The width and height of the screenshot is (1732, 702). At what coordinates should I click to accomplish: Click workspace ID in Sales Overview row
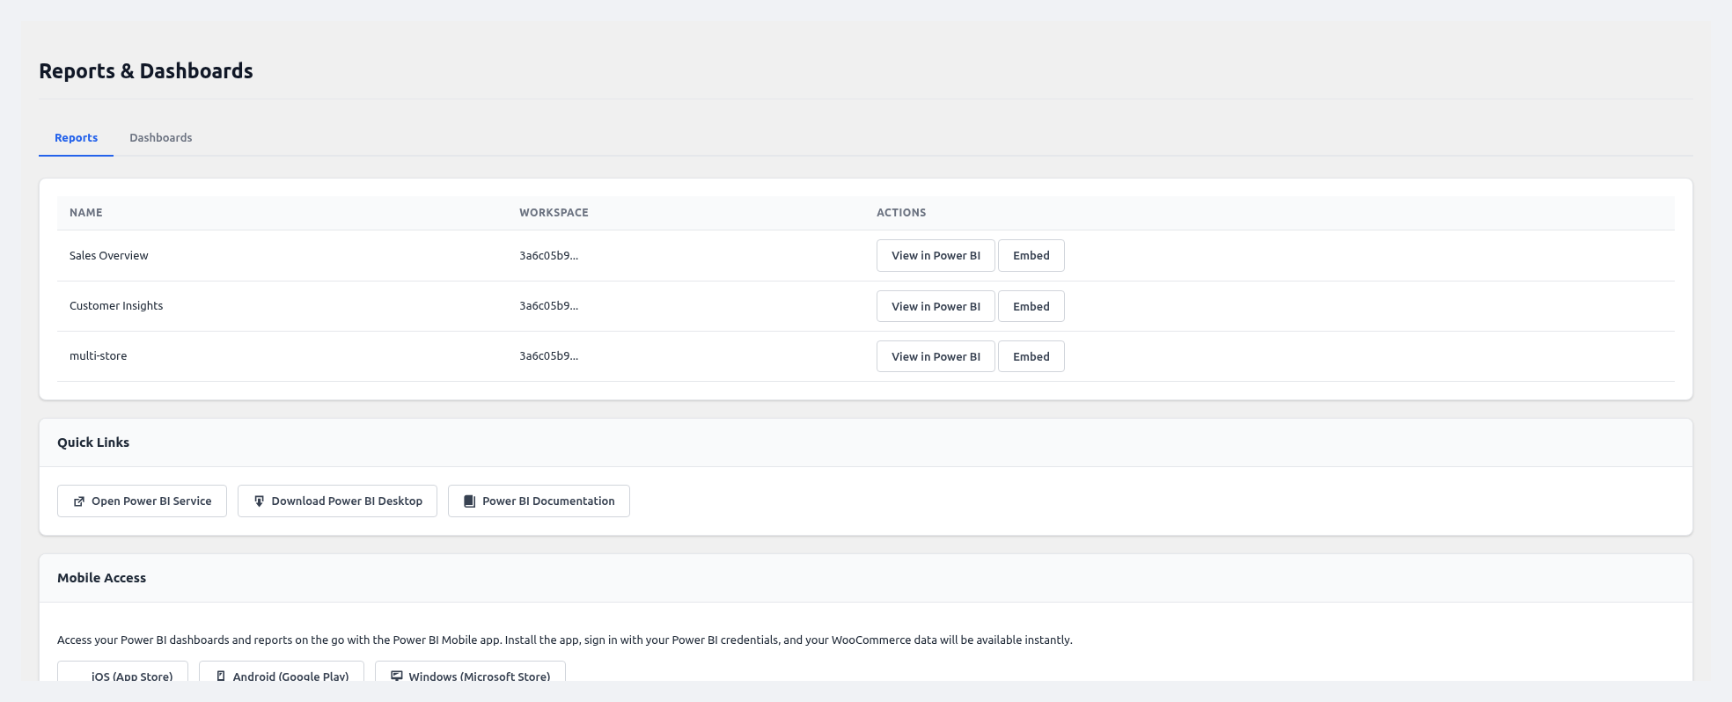coord(548,256)
